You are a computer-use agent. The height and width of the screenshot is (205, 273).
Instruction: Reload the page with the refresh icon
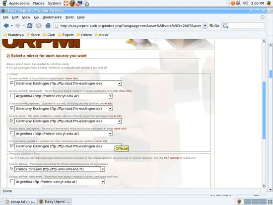click(x=30, y=26)
